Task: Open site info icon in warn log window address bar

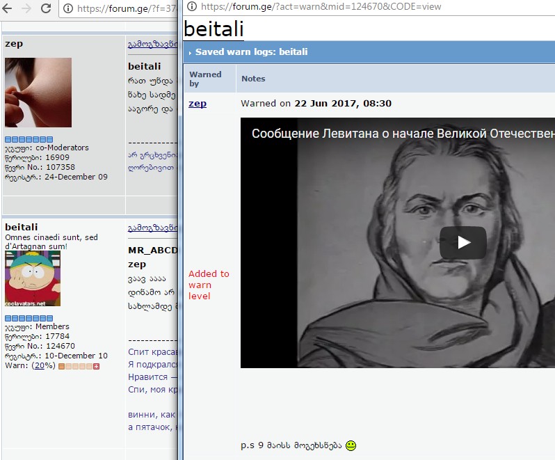Action: click(x=192, y=6)
